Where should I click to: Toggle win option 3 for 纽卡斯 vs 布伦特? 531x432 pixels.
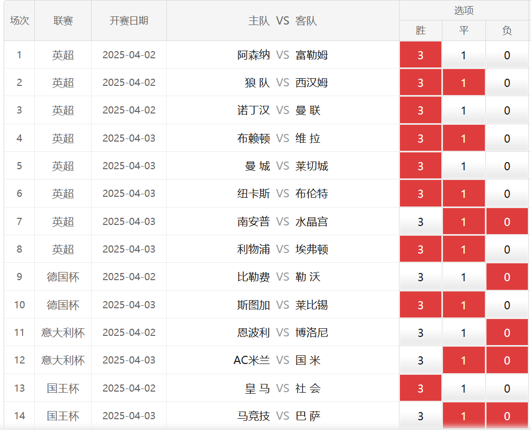click(420, 193)
